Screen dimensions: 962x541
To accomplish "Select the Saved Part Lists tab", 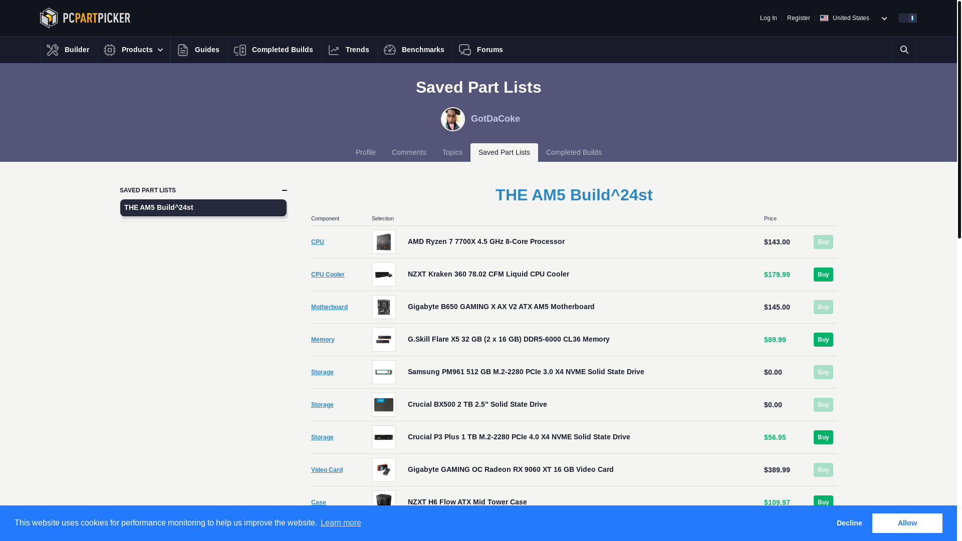I will pyautogui.click(x=504, y=152).
